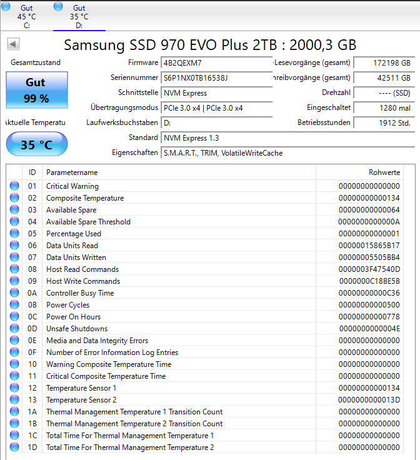Click the previous disk arrow button

coord(13,44)
